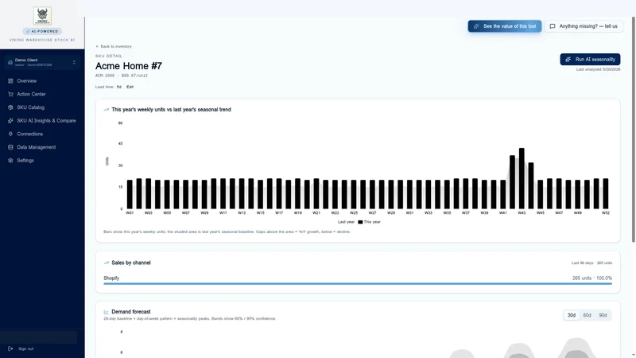The width and height of the screenshot is (636, 358).
Task: Click the This year legend swatch
Action: tap(360, 222)
